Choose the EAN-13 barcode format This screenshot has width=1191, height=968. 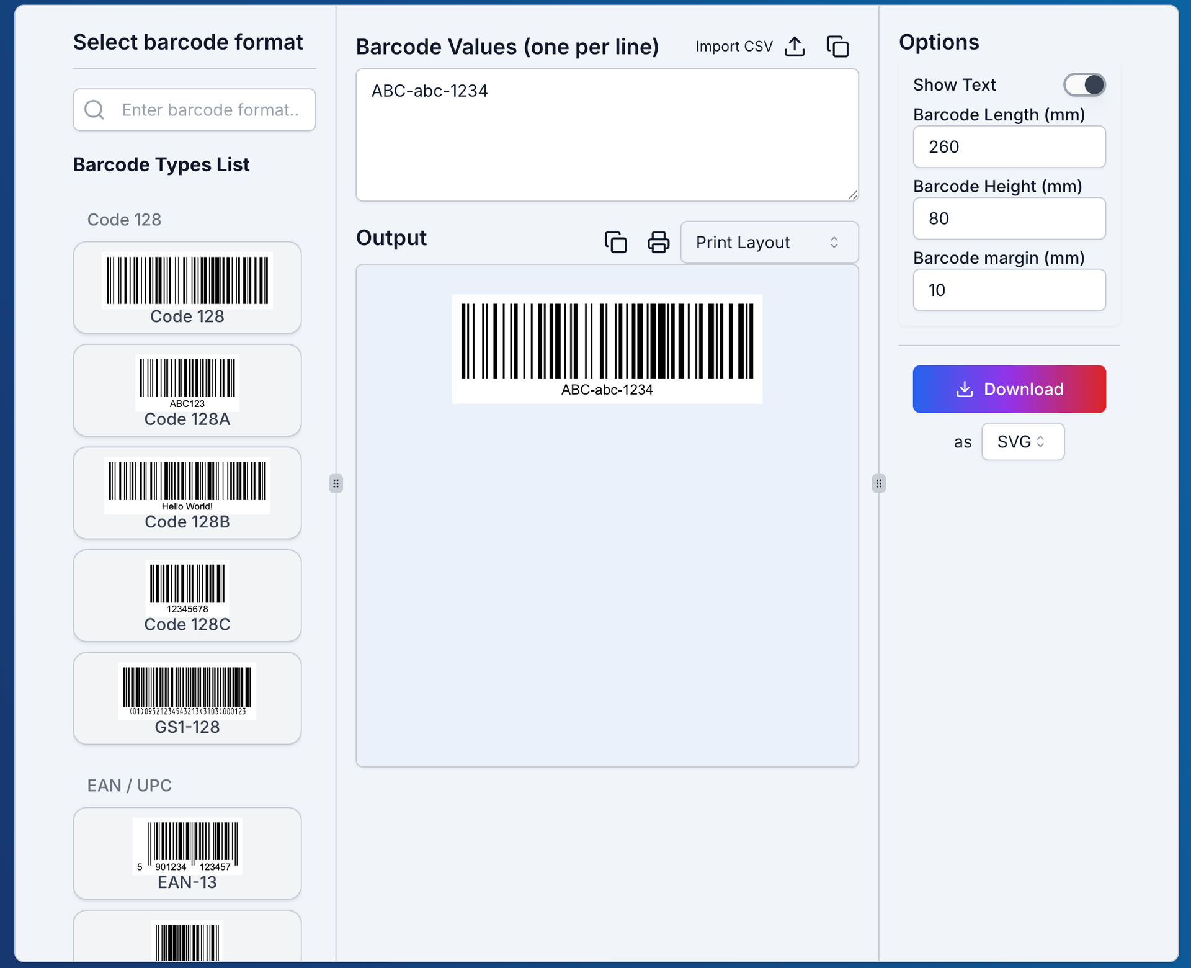[x=187, y=853]
